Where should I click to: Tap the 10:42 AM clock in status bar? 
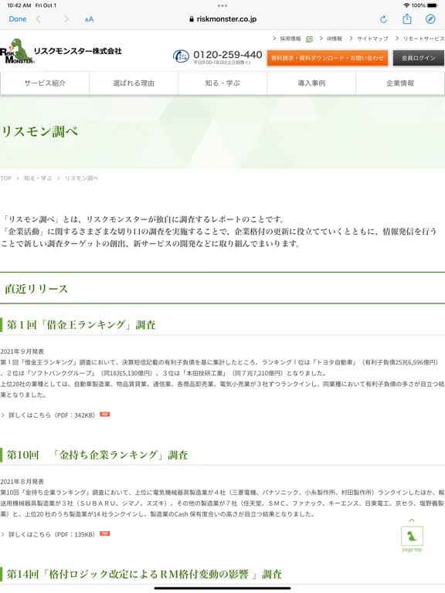click(x=19, y=5)
